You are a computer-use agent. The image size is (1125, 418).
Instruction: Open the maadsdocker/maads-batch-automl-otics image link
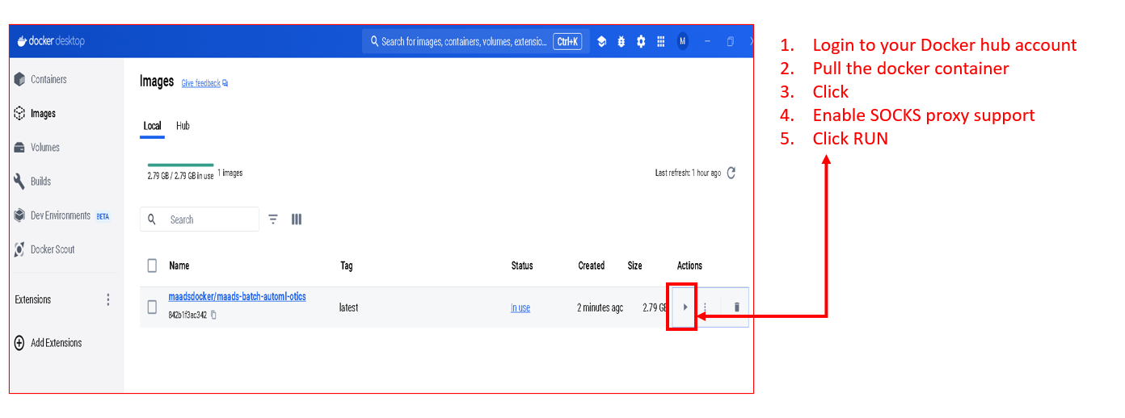(x=237, y=297)
